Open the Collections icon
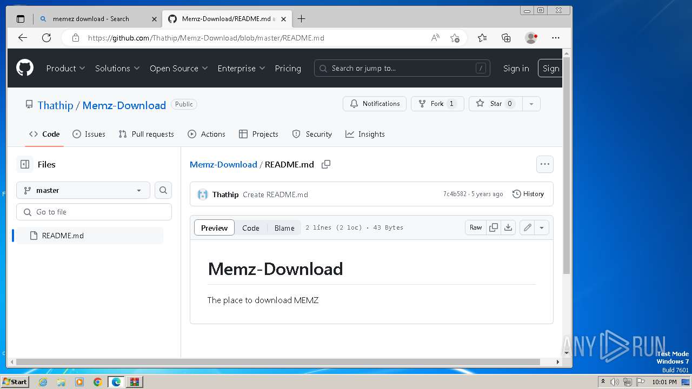The height and width of the screenshot is (389, 692). [506, 38]
